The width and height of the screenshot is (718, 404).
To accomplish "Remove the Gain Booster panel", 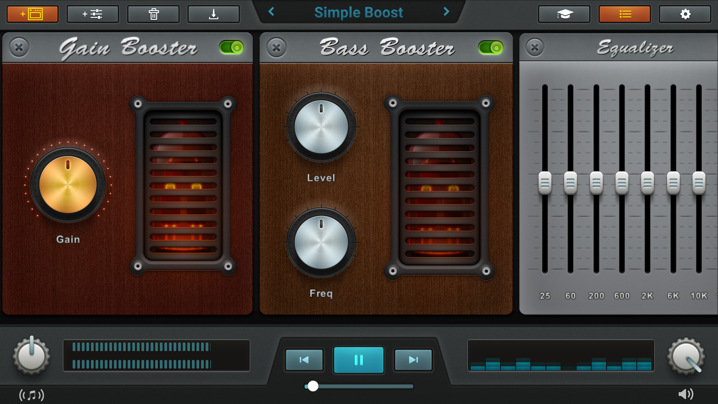I will pyautogui.click(x=18, y=48).
